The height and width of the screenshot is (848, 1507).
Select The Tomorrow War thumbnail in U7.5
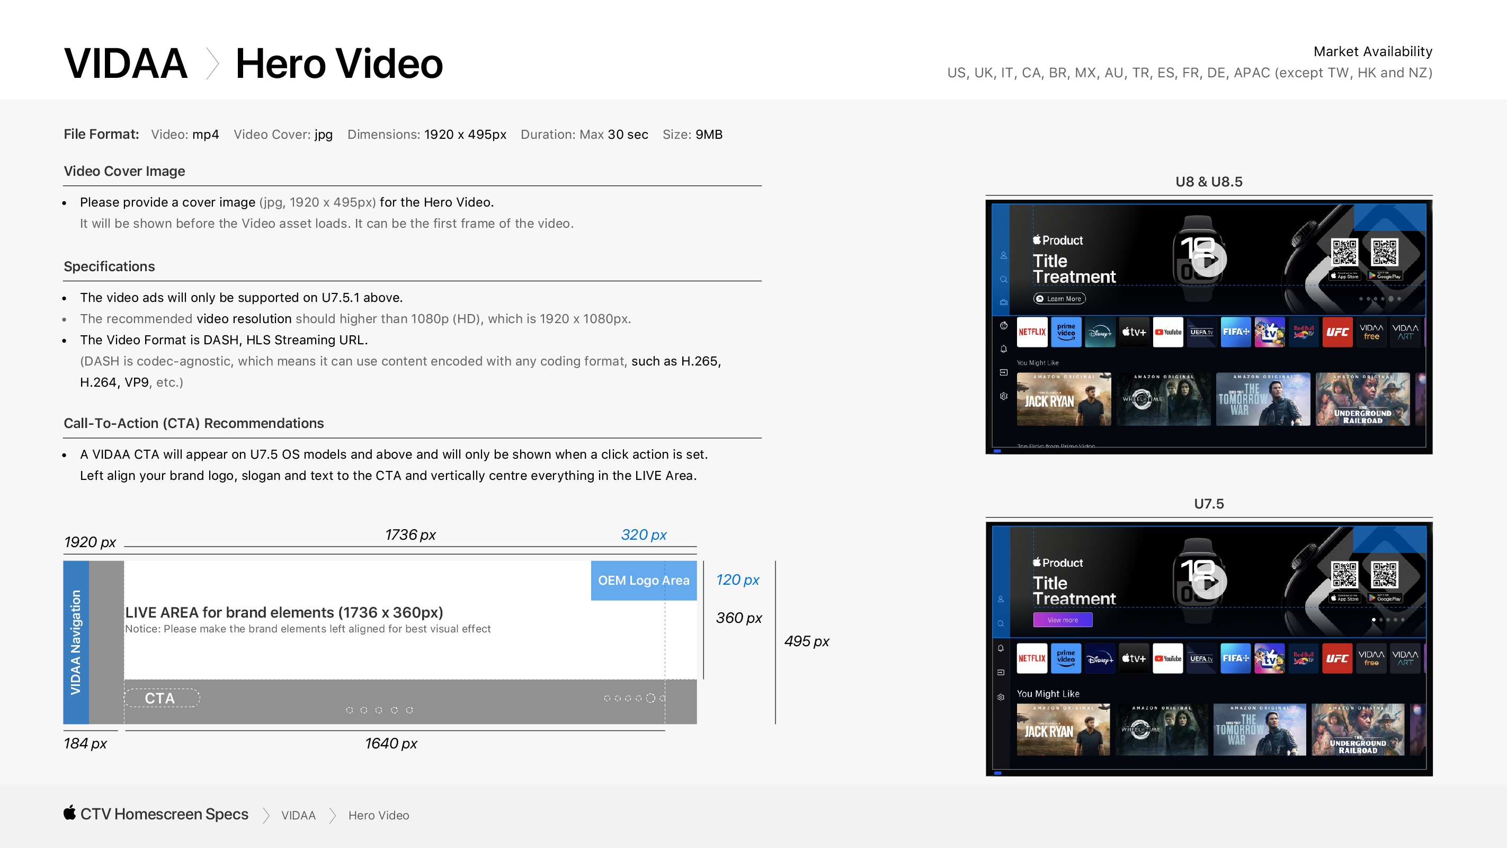pos(1259,730)
